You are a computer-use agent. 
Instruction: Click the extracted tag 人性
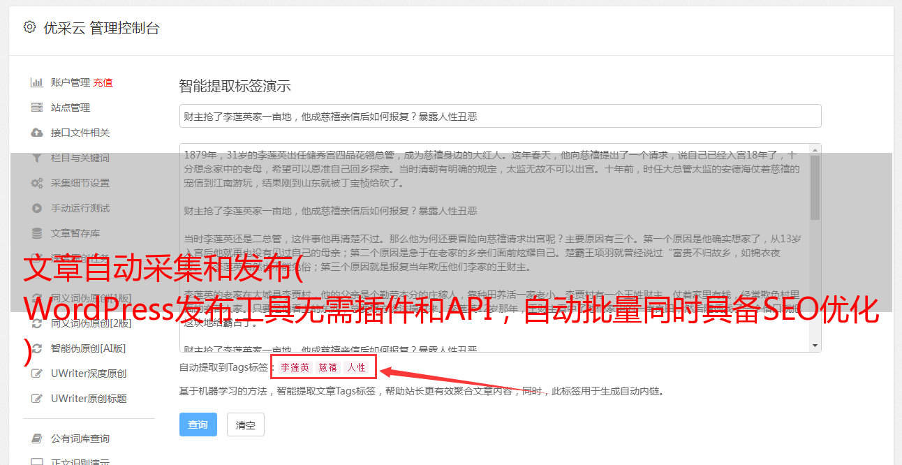point(356,367)
